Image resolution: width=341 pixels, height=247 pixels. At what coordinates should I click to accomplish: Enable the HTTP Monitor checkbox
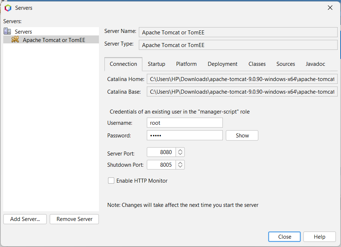click(x=111, y=180)
